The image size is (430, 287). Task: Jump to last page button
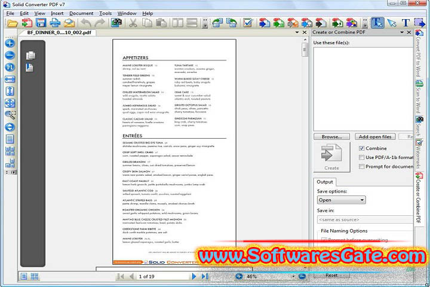click(205, 276)
